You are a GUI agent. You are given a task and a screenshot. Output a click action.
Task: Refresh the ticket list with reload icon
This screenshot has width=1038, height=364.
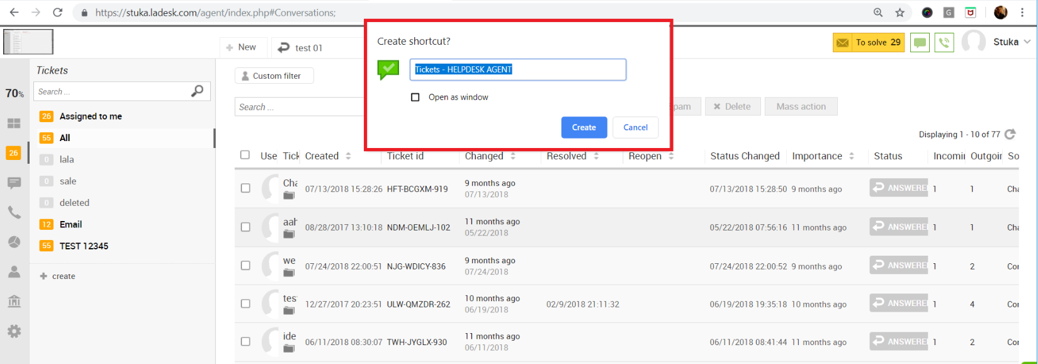point(1010,134)
